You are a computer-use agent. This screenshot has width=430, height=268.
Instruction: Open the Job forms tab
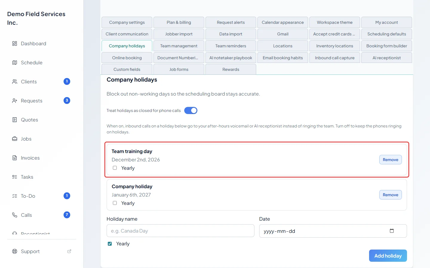(179, 69)
